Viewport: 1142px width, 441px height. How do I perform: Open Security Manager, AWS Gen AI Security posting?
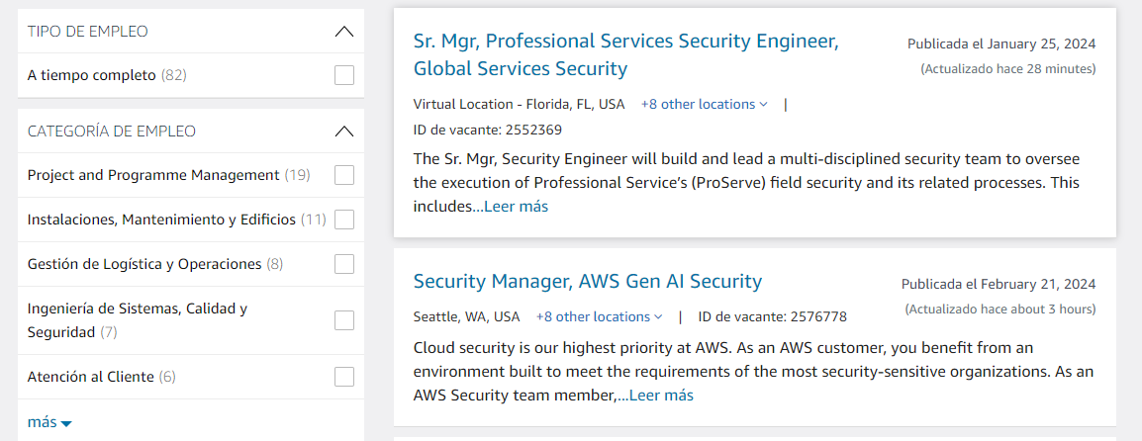pyautogui.click(x=588, y=281)
